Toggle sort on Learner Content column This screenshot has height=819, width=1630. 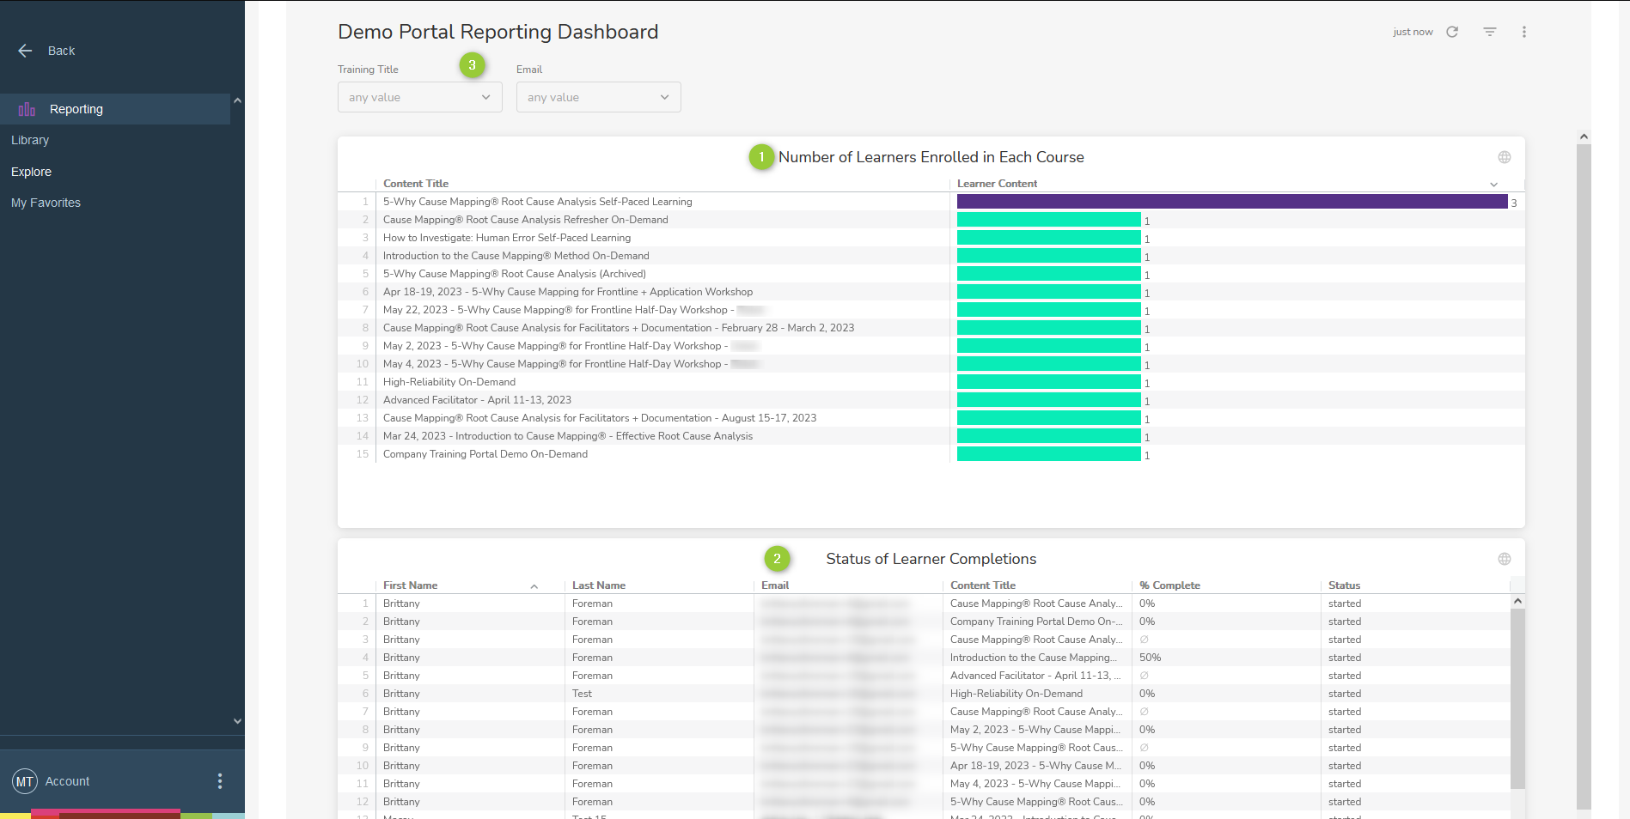[1493, 185]
